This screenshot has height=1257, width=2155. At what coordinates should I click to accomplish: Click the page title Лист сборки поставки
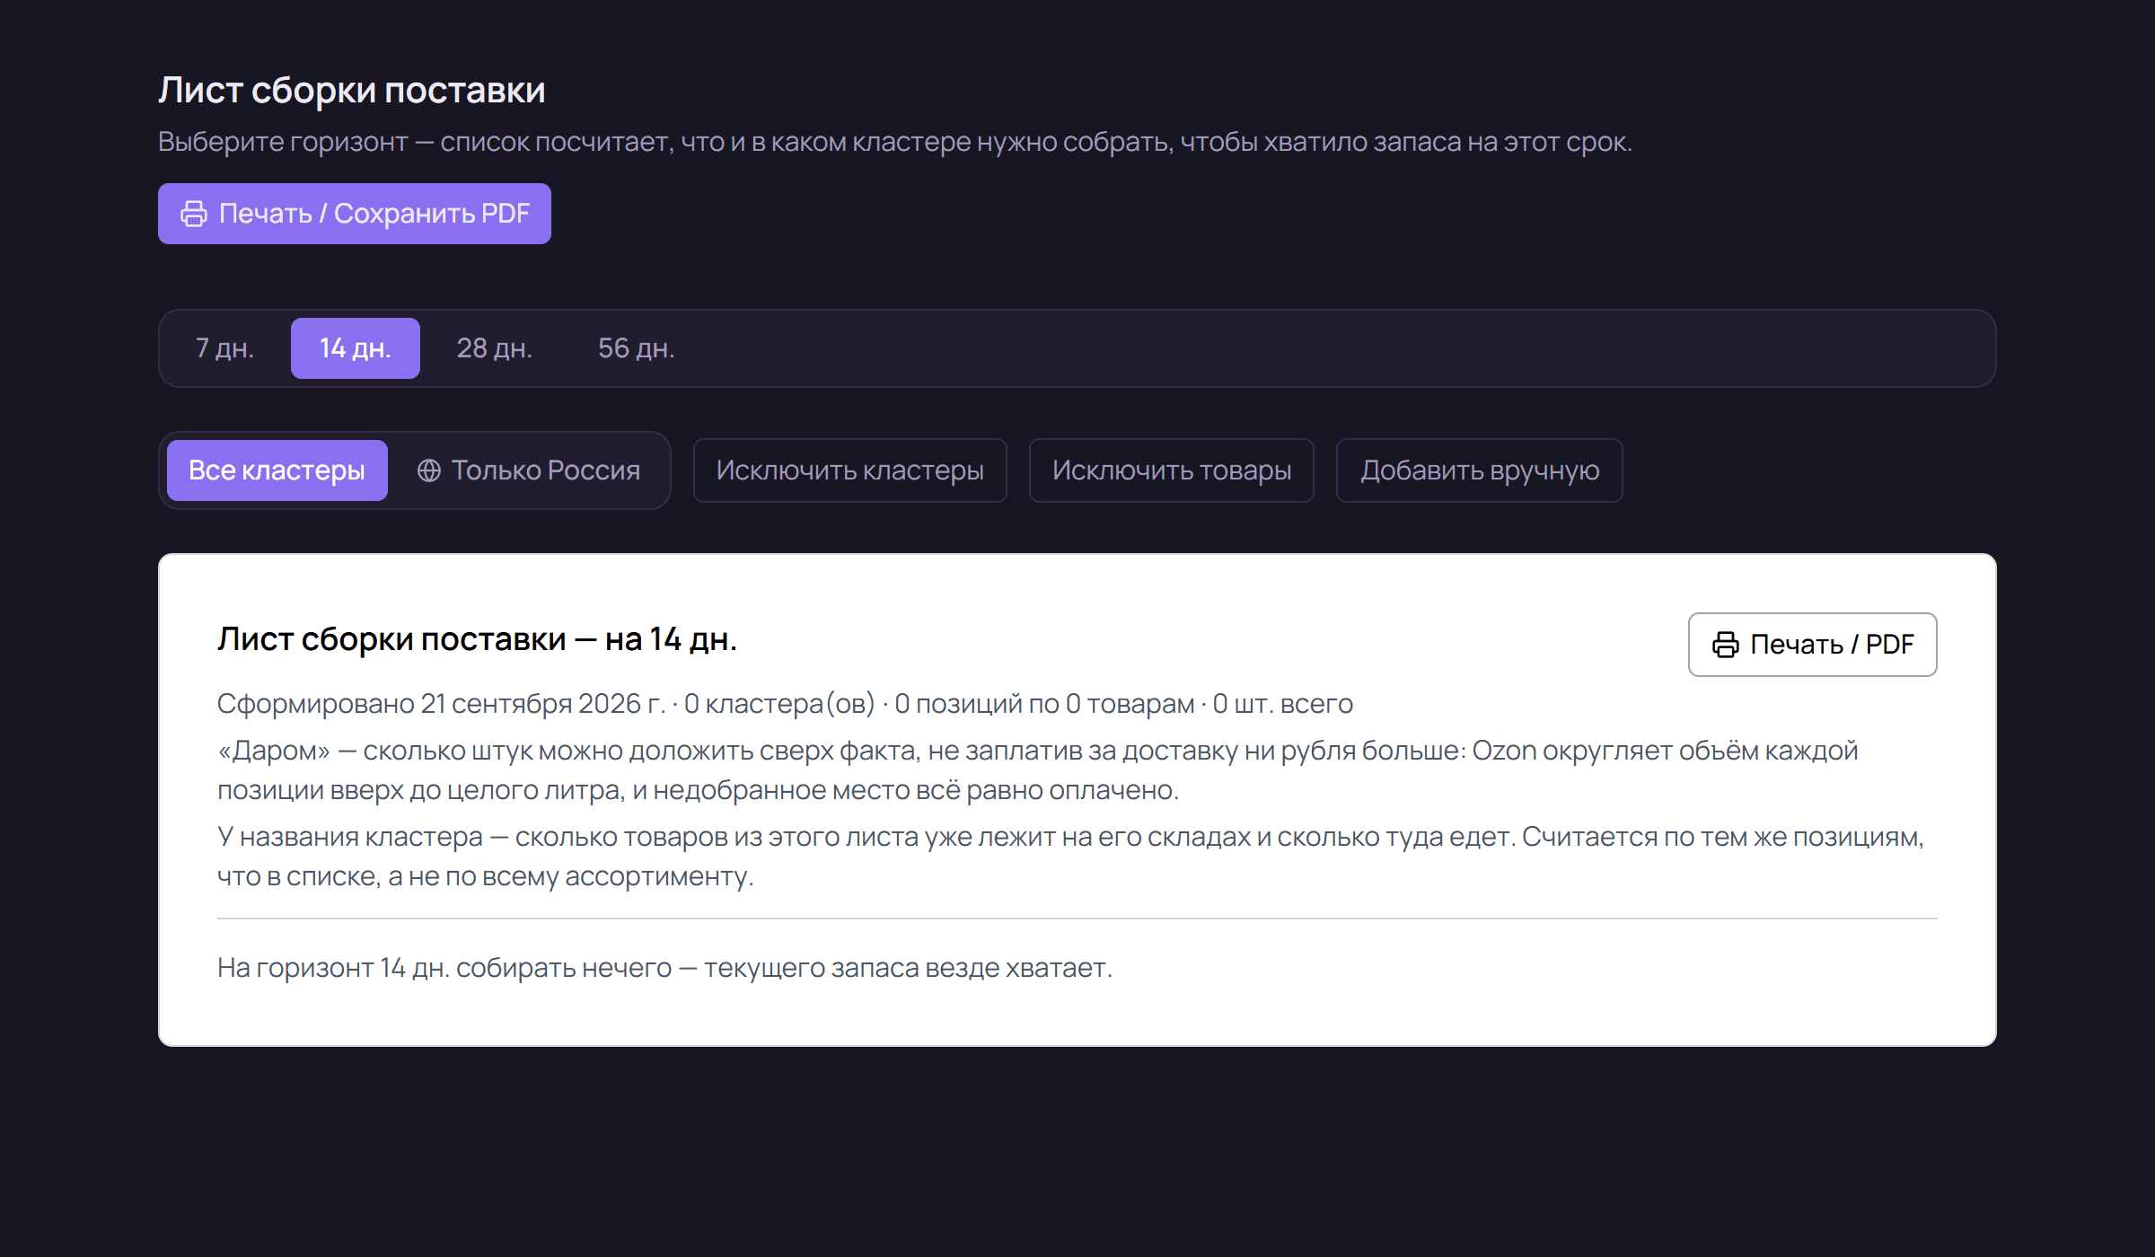click(352, 91)
